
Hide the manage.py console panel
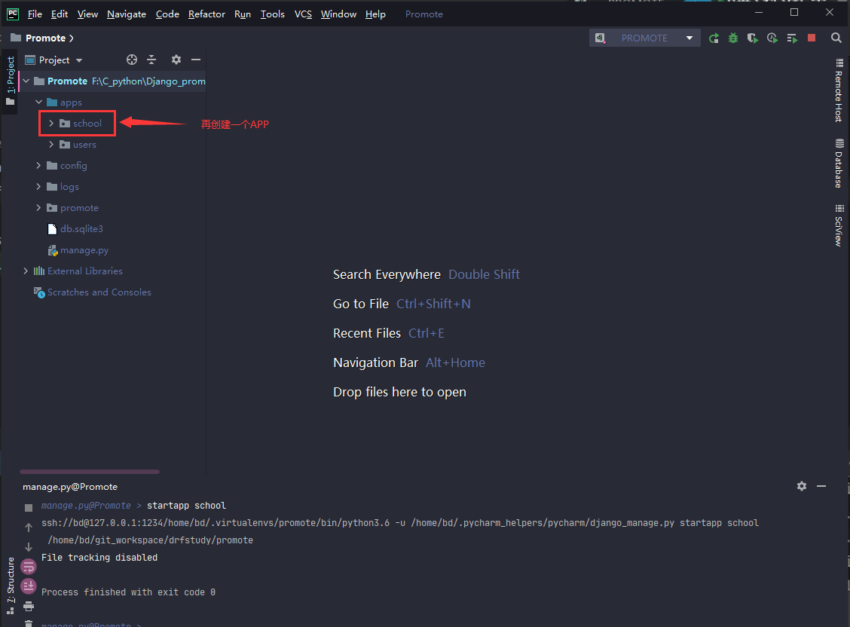[x=821, y=486]
